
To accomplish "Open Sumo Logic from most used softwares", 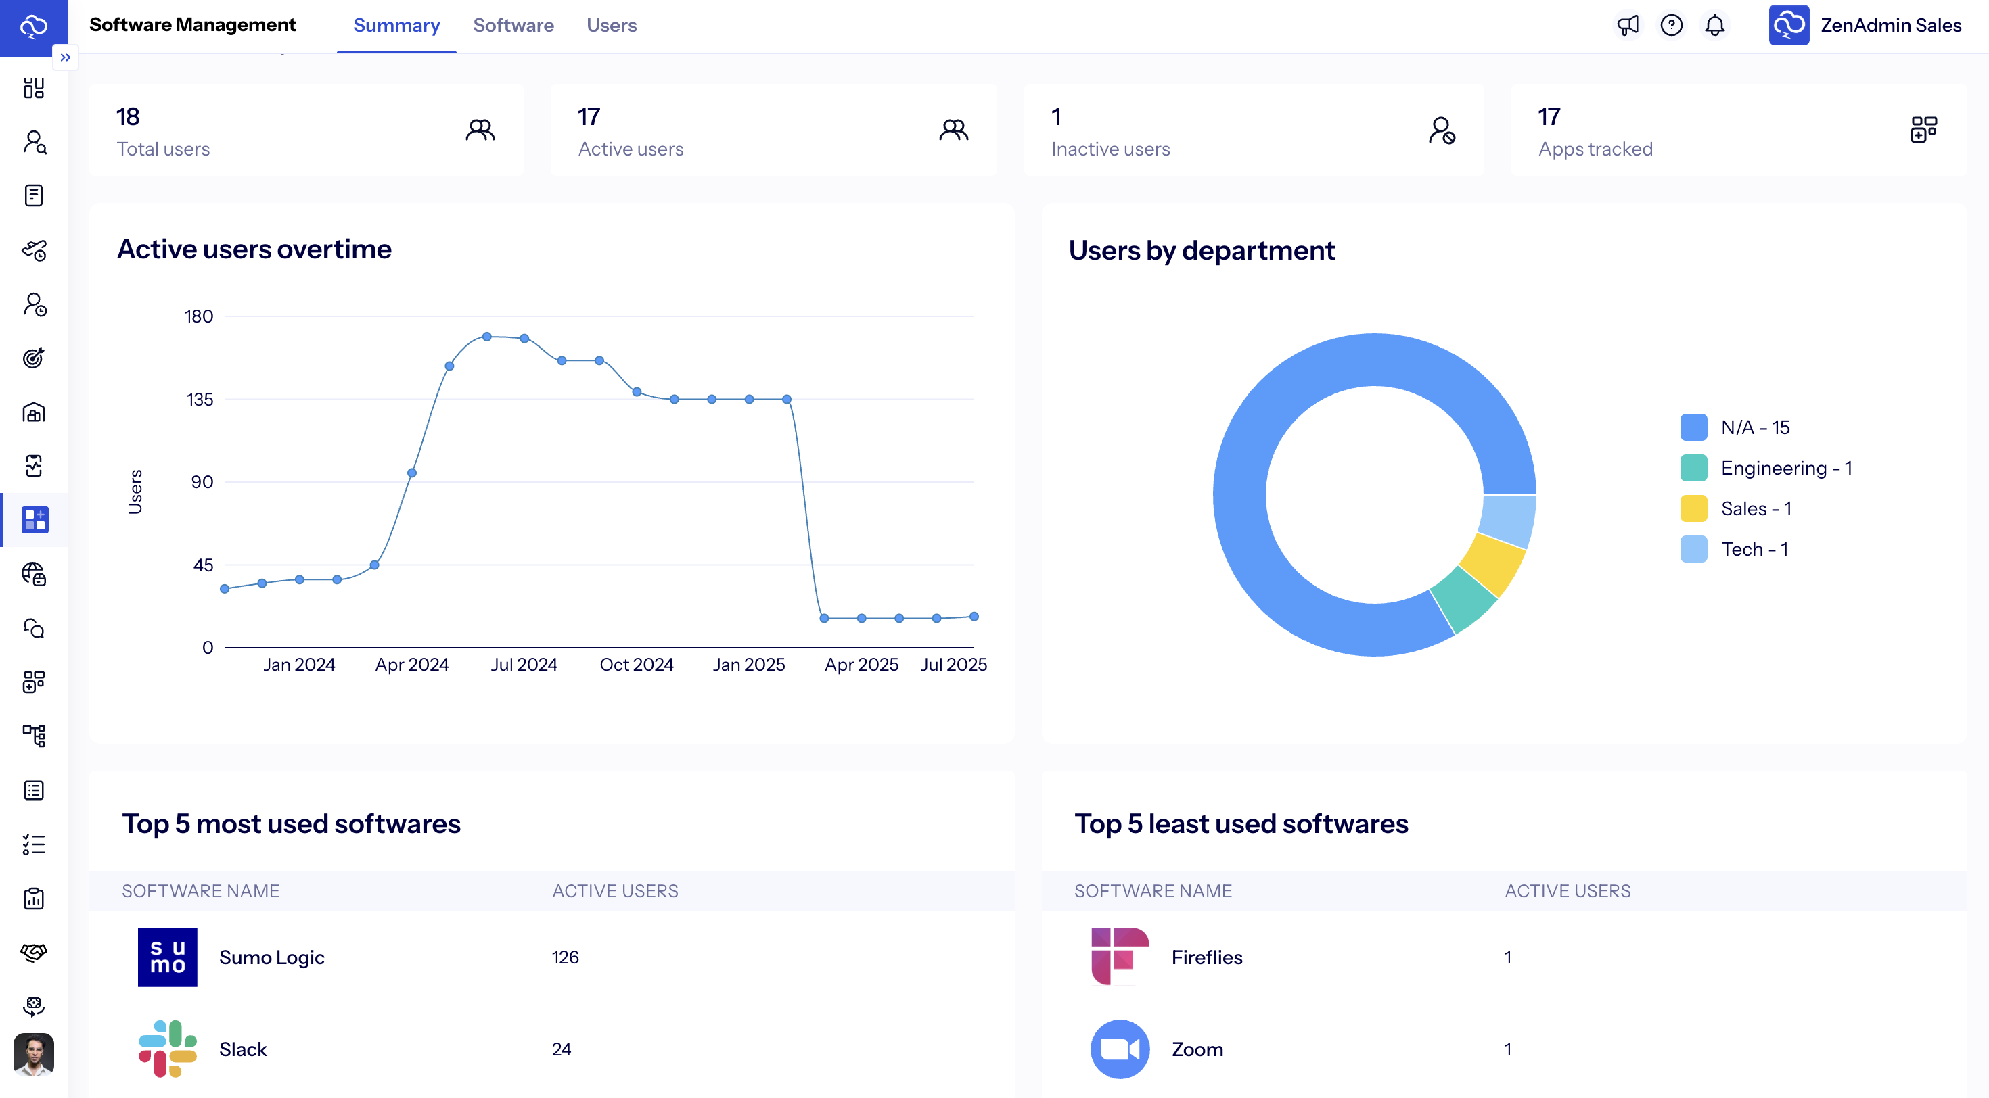I will click(271, 957).
